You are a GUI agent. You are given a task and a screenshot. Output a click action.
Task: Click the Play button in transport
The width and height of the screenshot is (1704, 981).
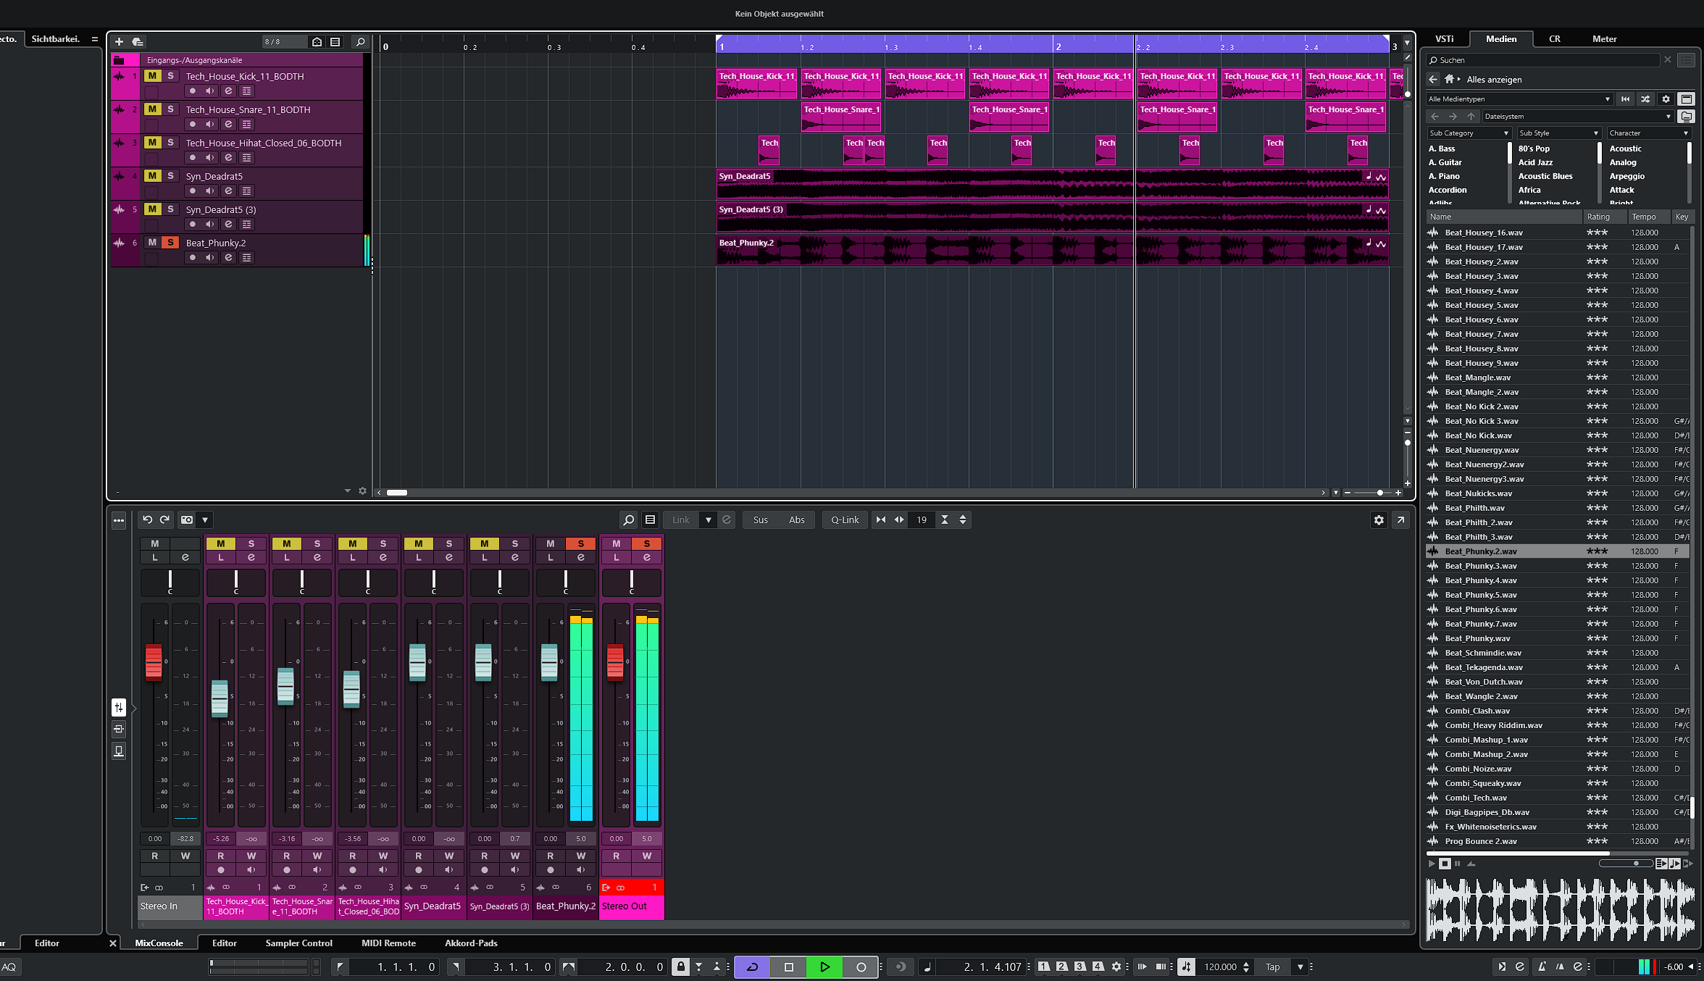[x=824, y=967]
